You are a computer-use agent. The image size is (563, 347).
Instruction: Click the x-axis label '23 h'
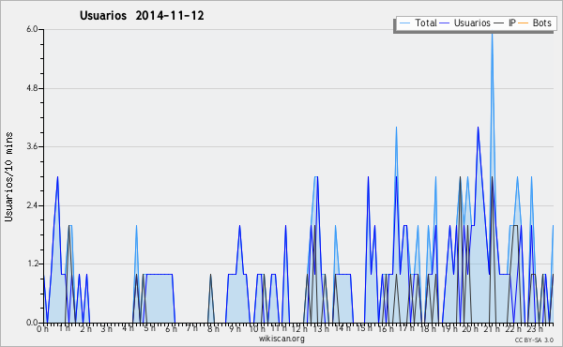coord(535,328)
